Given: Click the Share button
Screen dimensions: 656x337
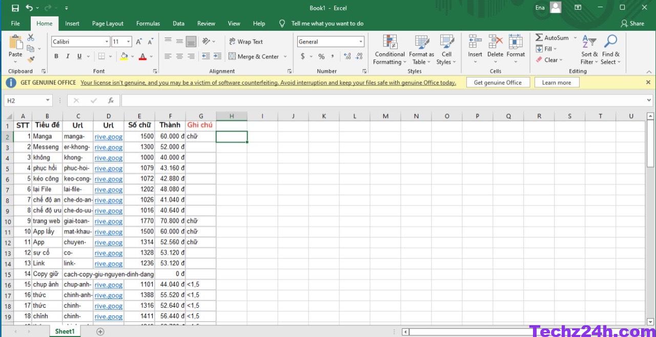Looking at the screenshot, I should pyautogui.click(x=632, y=24).
